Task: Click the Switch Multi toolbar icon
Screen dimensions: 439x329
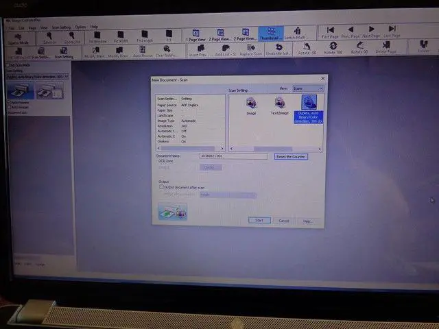Action: pos(297,34)
